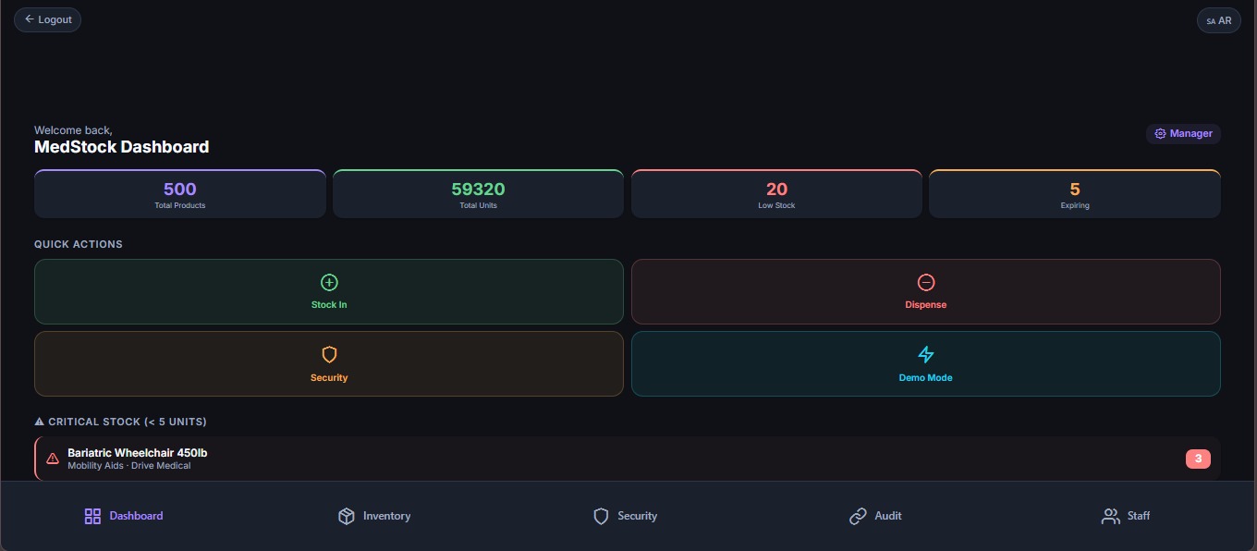
Task: Click the red quantity badge showing 3
Action: [1198, 459]
